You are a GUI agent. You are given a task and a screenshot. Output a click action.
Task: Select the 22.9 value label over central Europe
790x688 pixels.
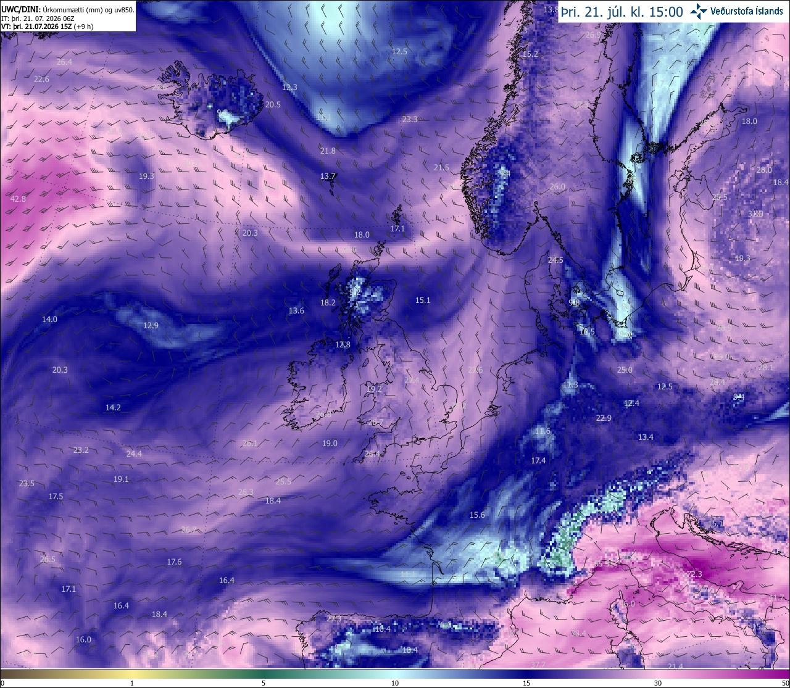click(x=604, y=418)
